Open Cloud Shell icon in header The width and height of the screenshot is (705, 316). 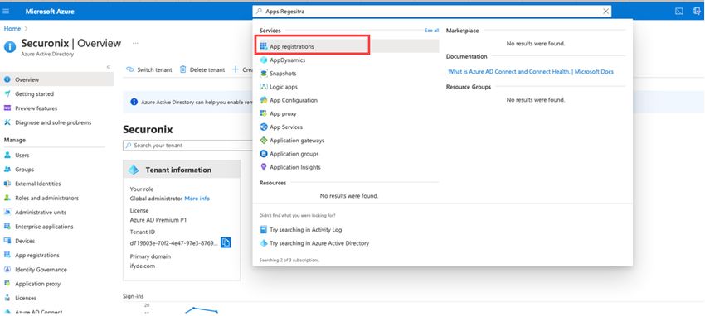[x=679, y=12]
